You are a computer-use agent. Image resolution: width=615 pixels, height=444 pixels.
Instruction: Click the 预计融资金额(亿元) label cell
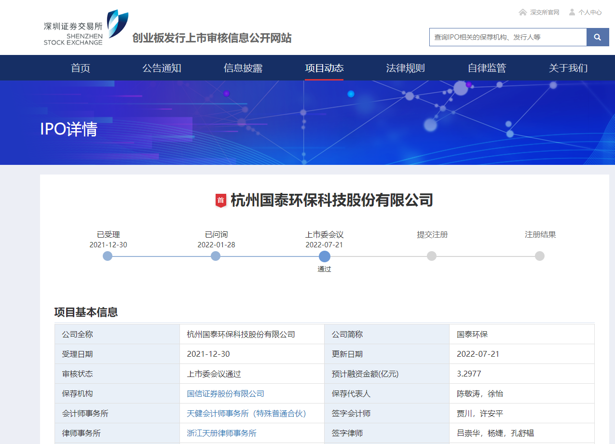click(387, 374)
